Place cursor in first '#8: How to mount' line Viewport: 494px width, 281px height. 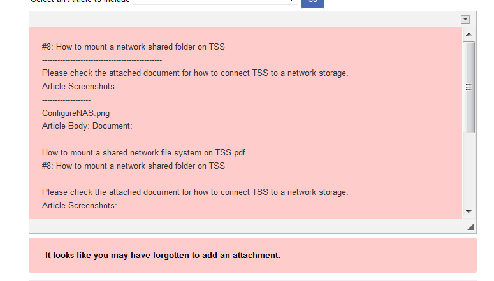click(133, 47)
